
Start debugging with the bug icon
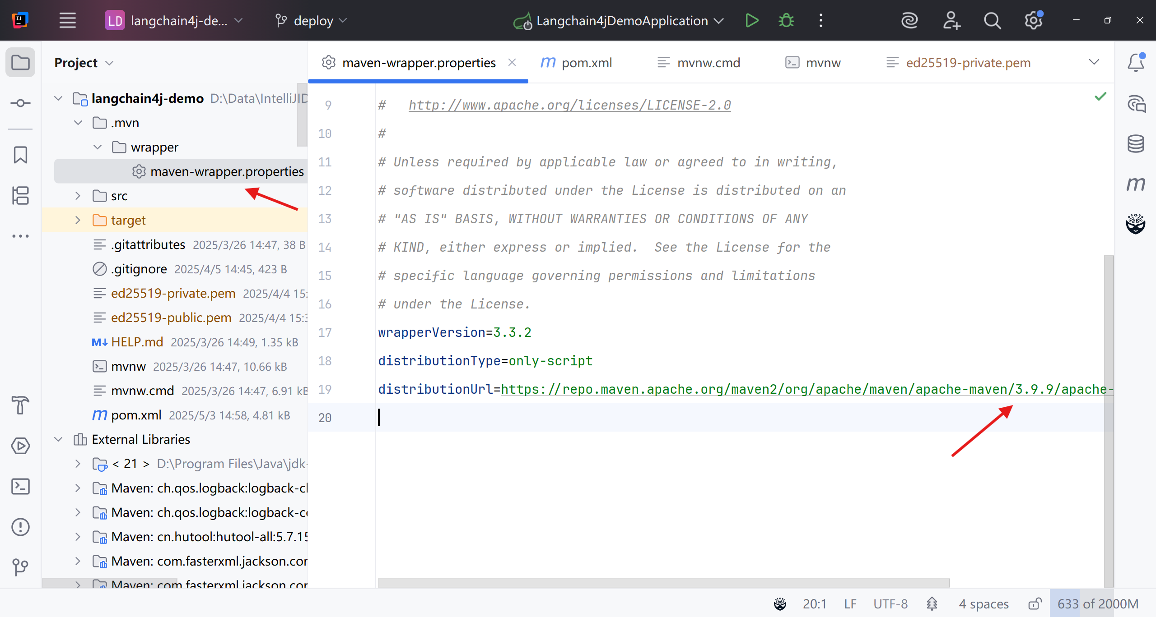(786, 20)
